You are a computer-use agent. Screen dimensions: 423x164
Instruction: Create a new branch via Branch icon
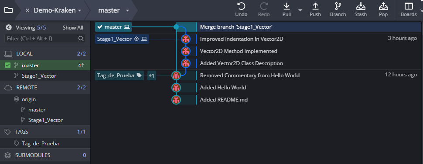pos(338,6)
